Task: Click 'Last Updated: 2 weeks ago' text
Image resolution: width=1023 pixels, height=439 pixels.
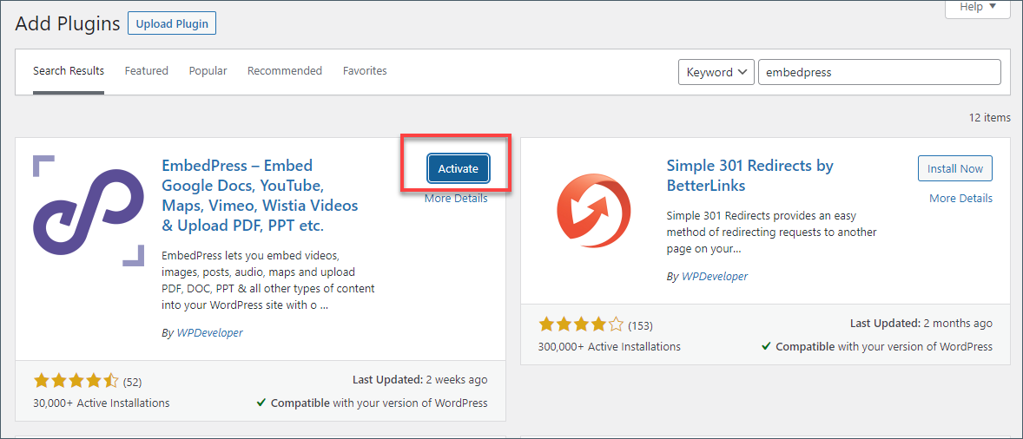Action: pyautogui.click(x=419, y=380)
